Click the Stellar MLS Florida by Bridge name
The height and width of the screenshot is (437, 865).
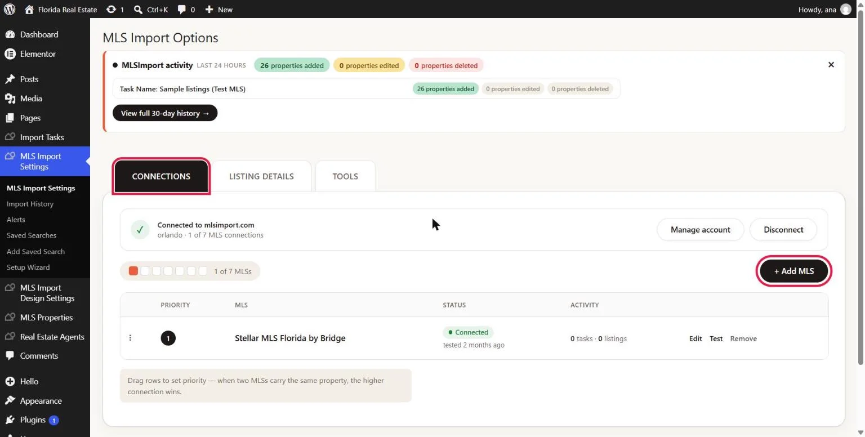pos(290,338)
